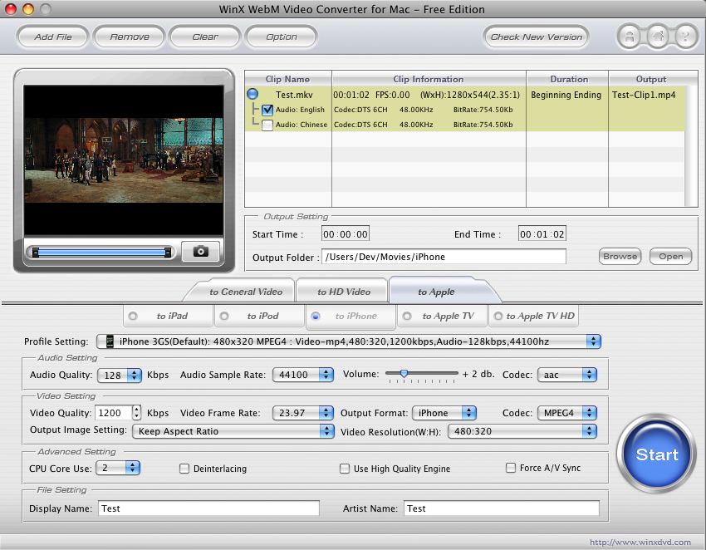Click the Test-Clip1.mp4 output cell
The height and width of the screenshot is (550, 706).
pyautogui.click(x=644, y=95)
